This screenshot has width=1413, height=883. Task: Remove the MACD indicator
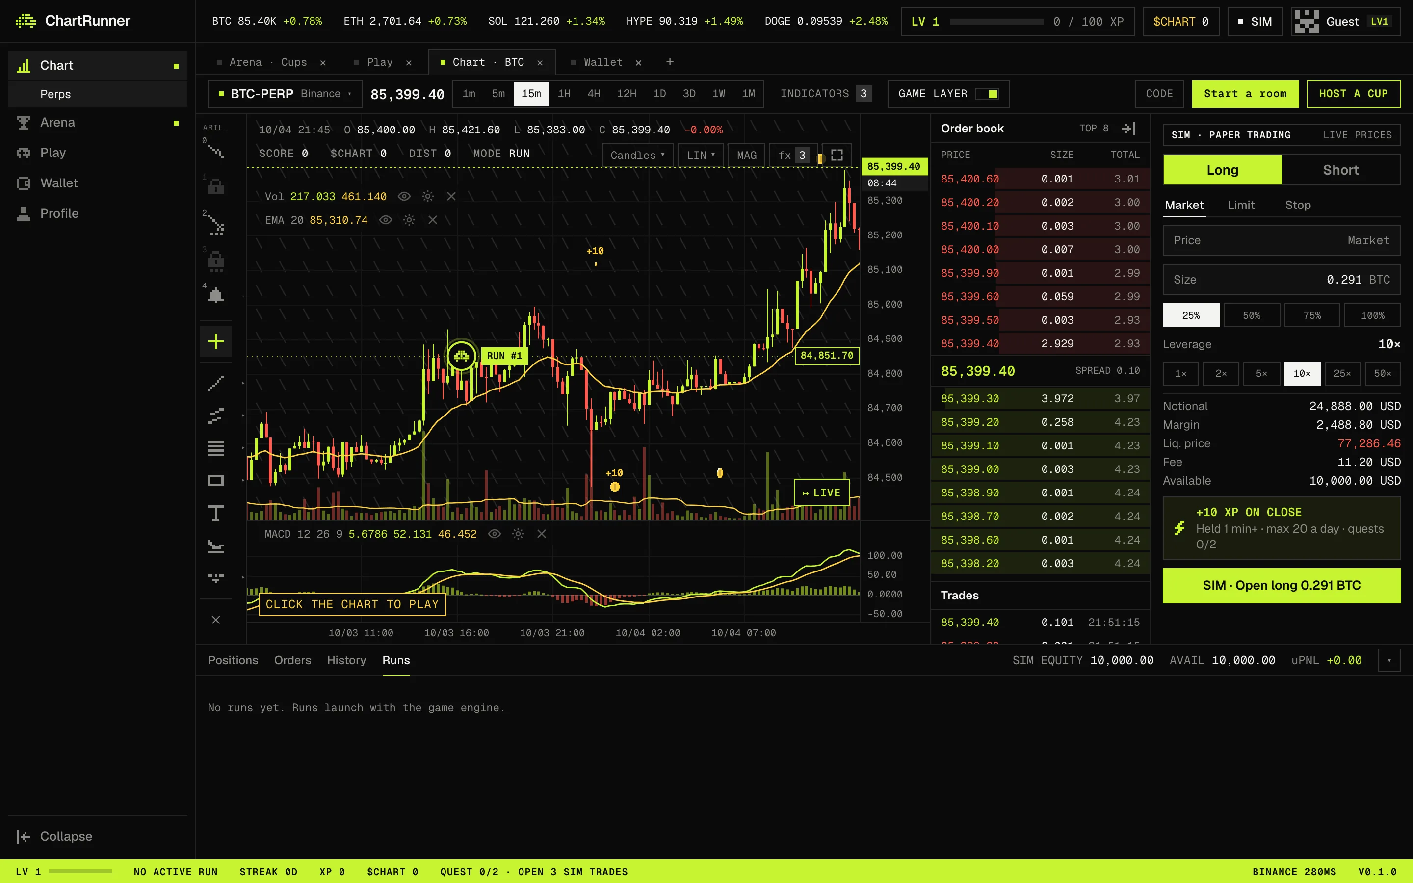[x=541, y=534]
